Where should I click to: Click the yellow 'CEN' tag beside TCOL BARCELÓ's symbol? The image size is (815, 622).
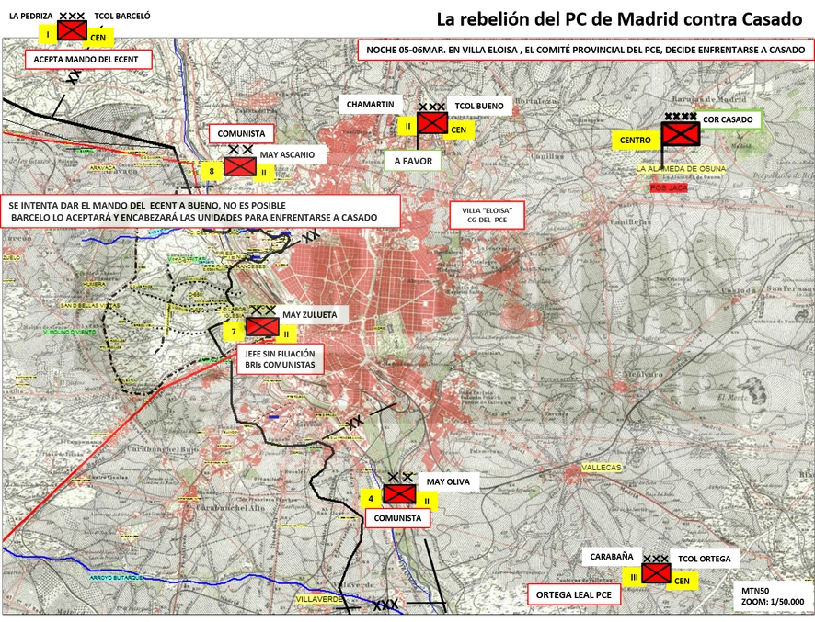click(98, 38)
